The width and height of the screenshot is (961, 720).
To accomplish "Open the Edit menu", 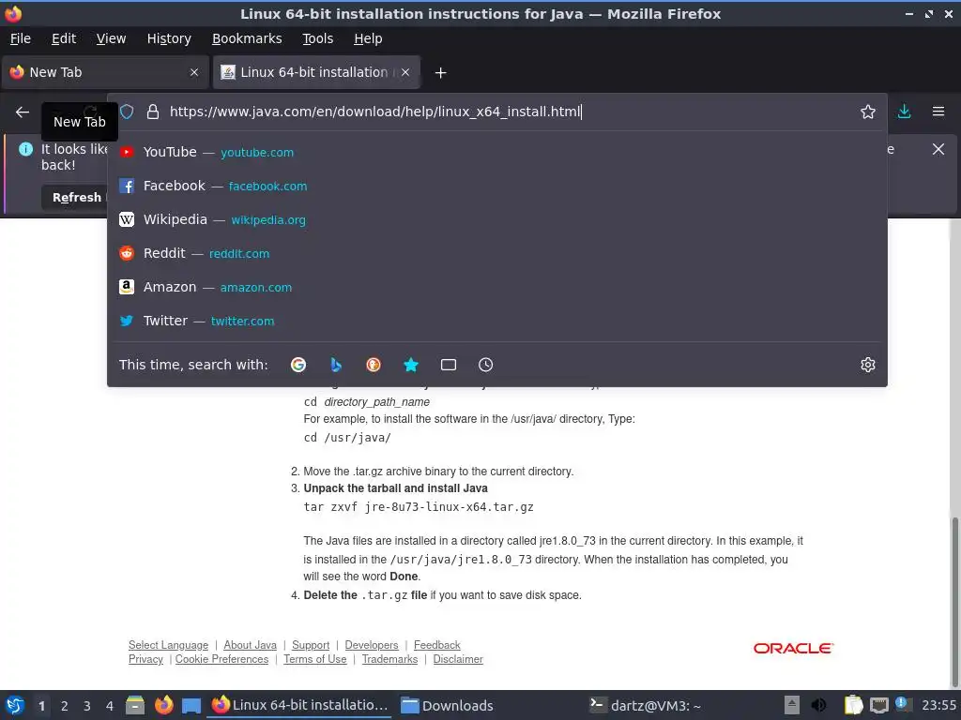I will pyautogui.click(x=64, y=38).
